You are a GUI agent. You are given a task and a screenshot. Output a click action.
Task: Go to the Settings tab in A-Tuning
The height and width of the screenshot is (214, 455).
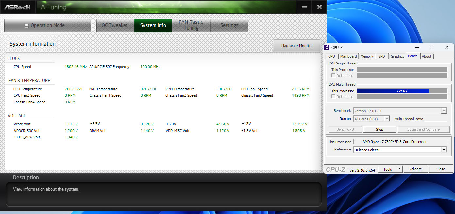[x=229, y=25]
